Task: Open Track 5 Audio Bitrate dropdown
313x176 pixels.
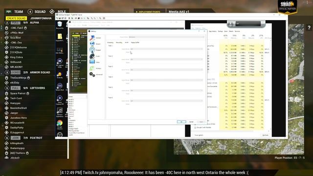Action: click(166, 90)
